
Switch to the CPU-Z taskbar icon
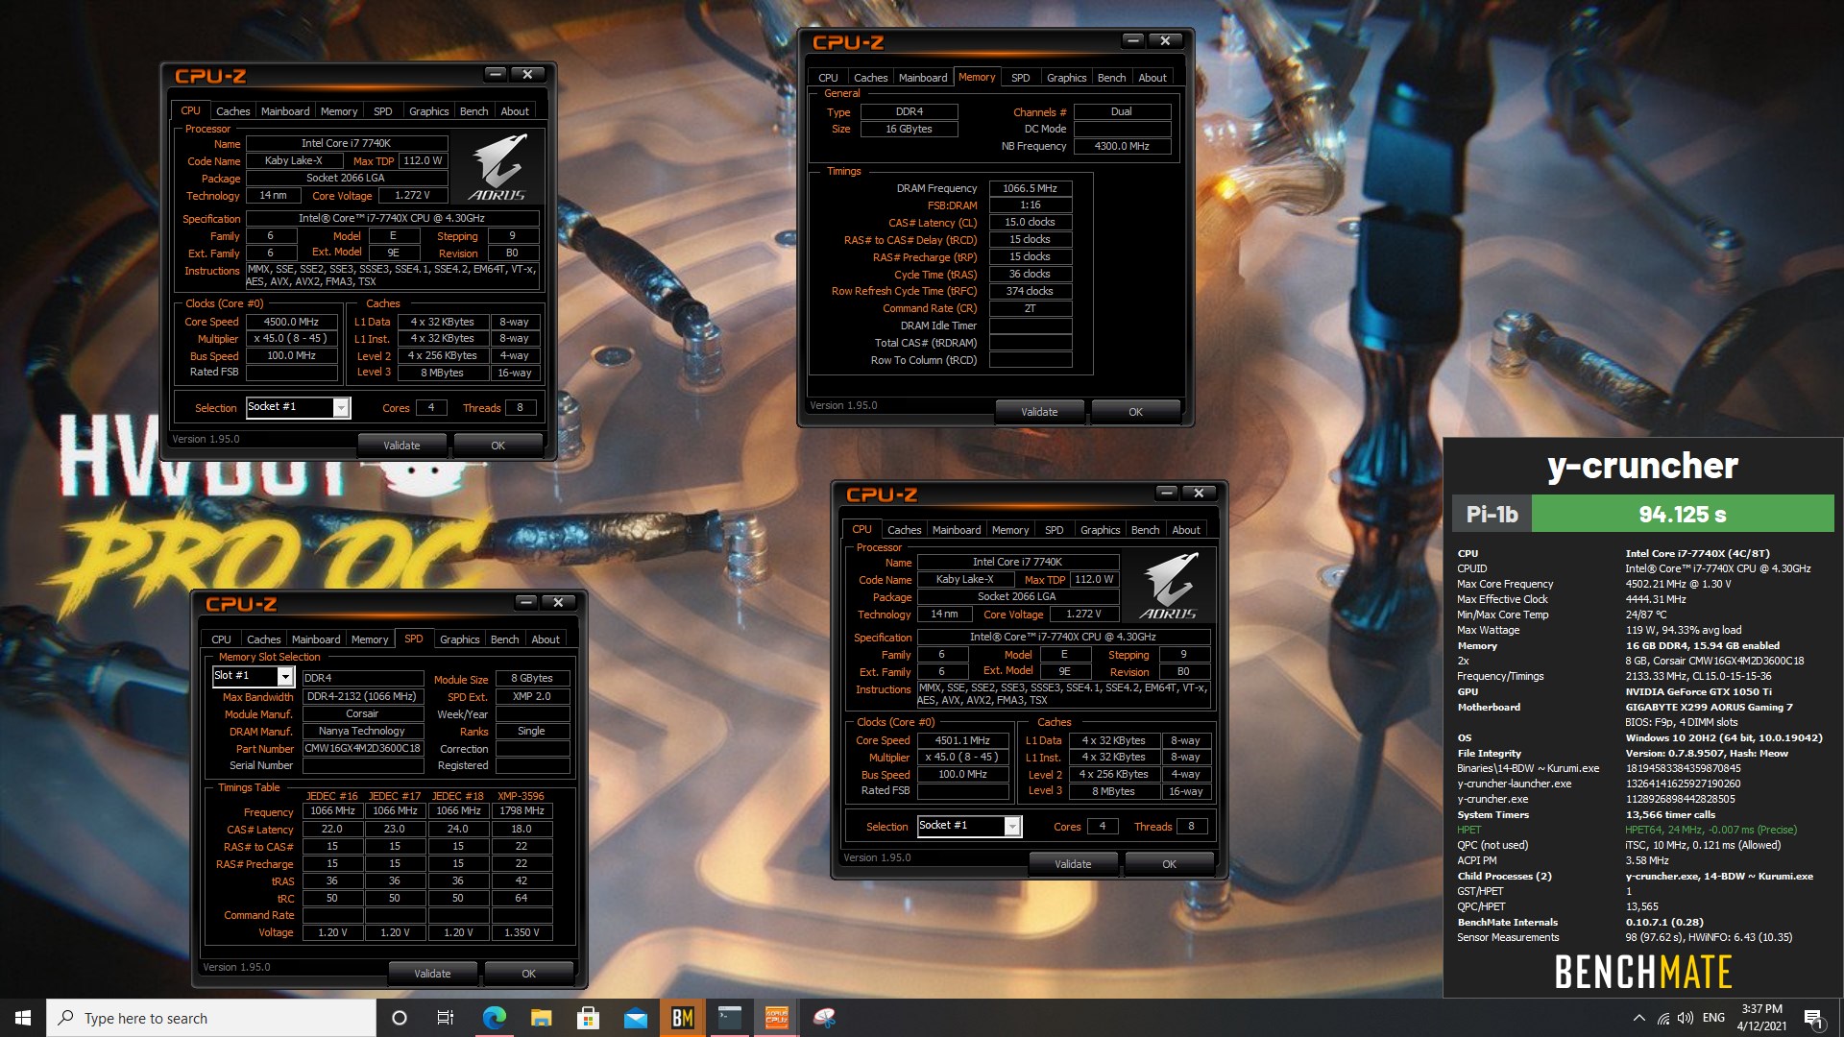tap(777, 1018)
